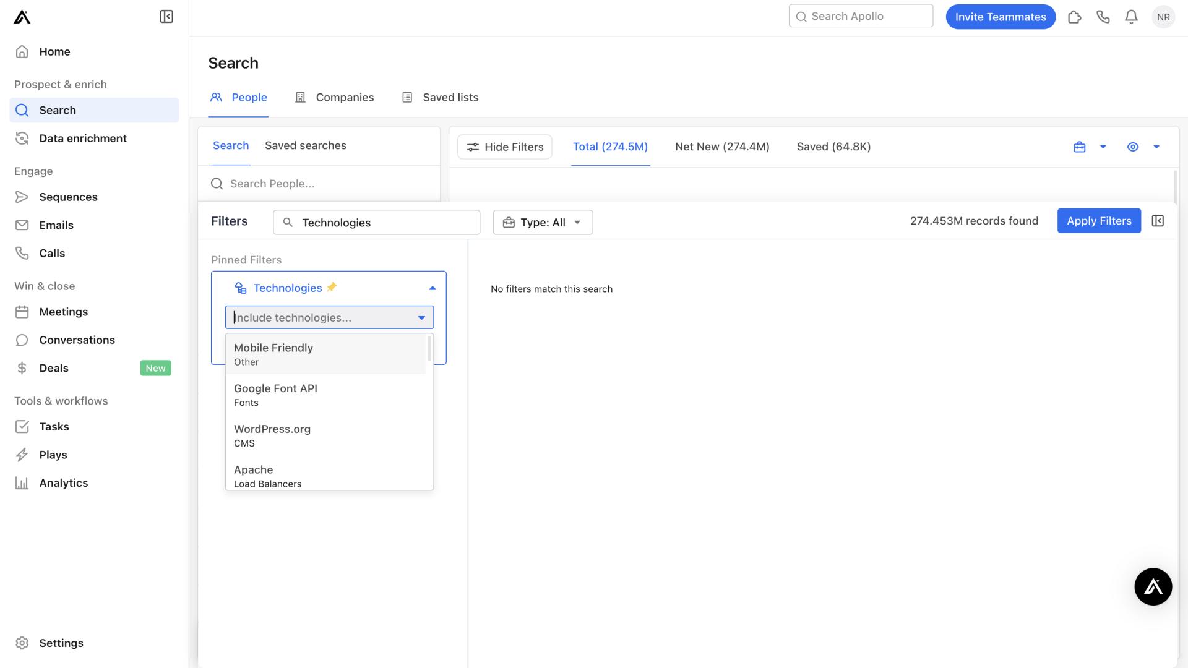Click Hide Filters button
1188x668 pixels.
(x=505, y=147)
